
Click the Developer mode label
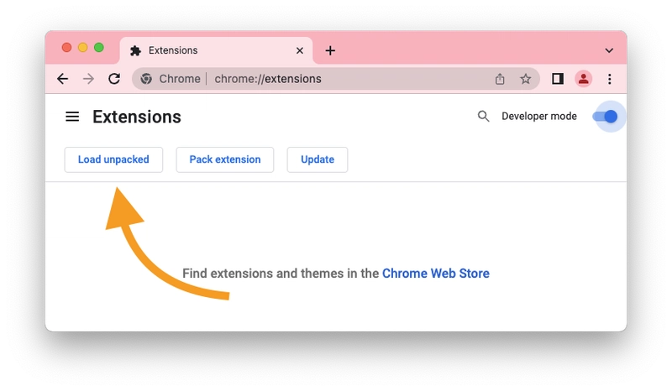click(x=539, y=116)
